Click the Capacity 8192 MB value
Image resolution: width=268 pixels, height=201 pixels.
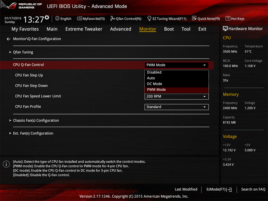click(229, 122)
